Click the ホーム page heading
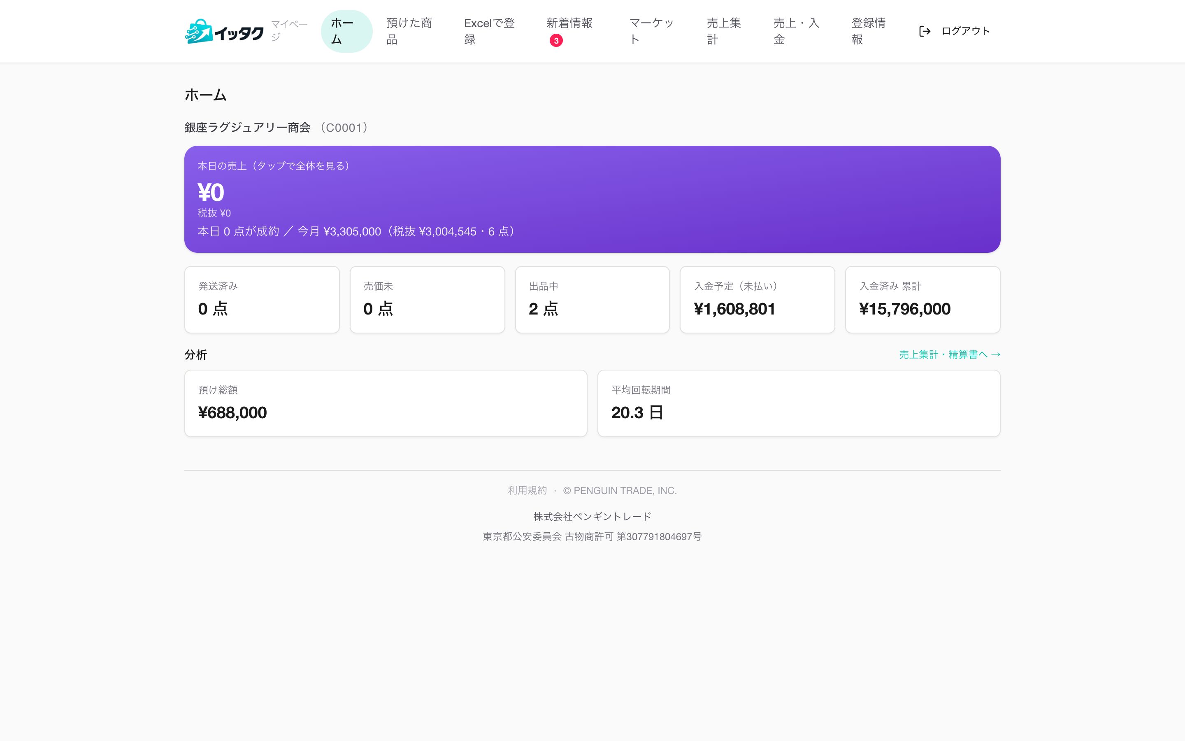 (206, 95)
